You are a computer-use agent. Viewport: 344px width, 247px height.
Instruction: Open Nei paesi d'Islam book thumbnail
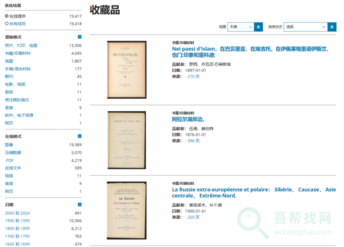127,69
